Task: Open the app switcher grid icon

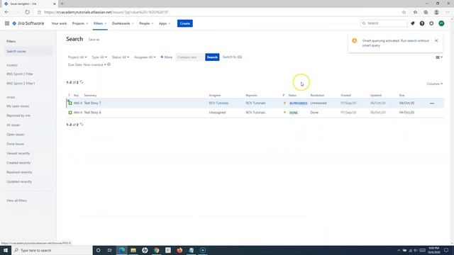Action: point(7,23)
